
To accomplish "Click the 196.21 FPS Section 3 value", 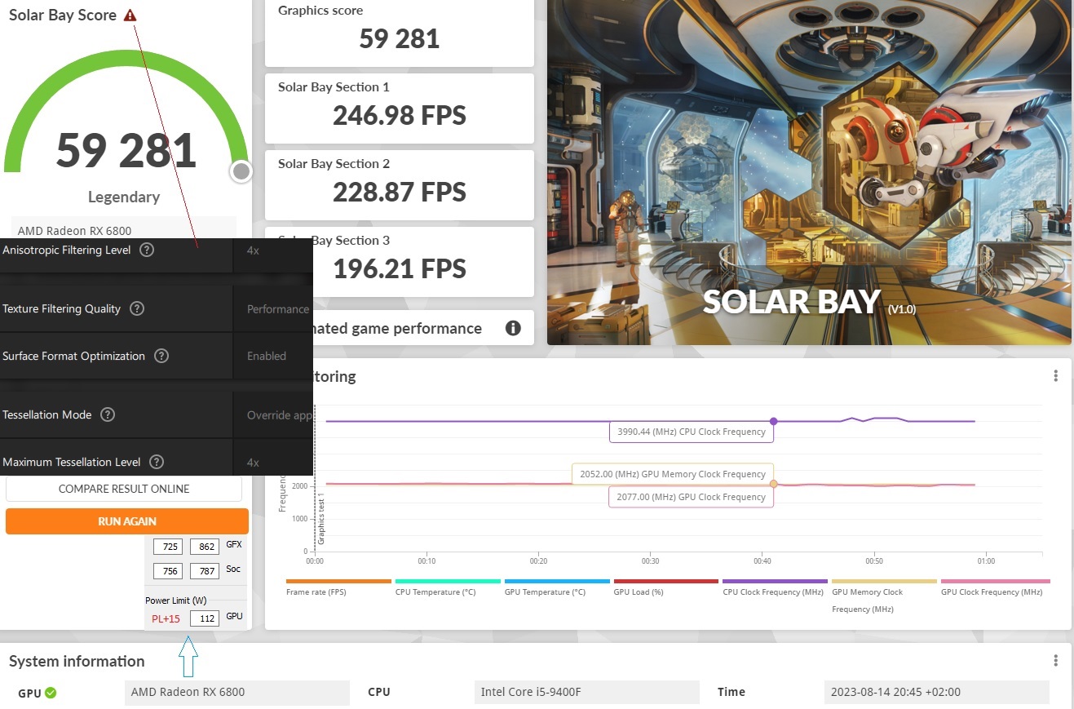I will coord(400,268).
